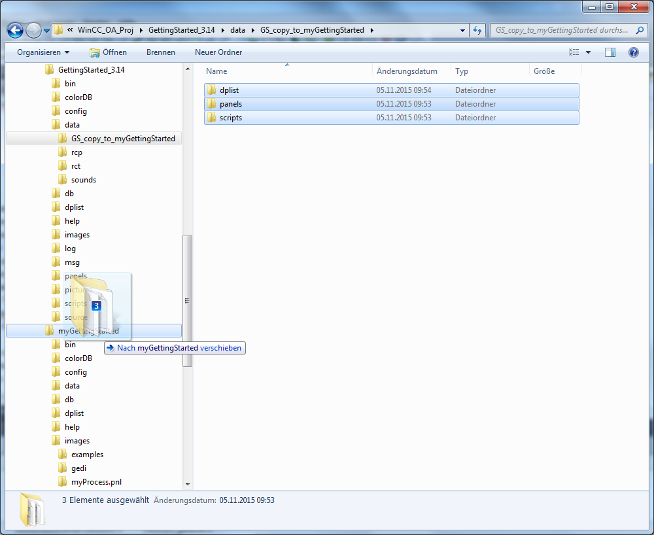The image size is (654, 535).
Task: Select the dplist folder icon in file list
Action: [211, 90]
